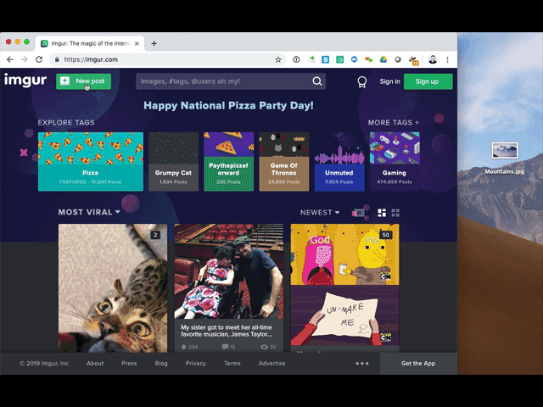
Task: Click the search magnifier icon
Action: tap(317, 81)
